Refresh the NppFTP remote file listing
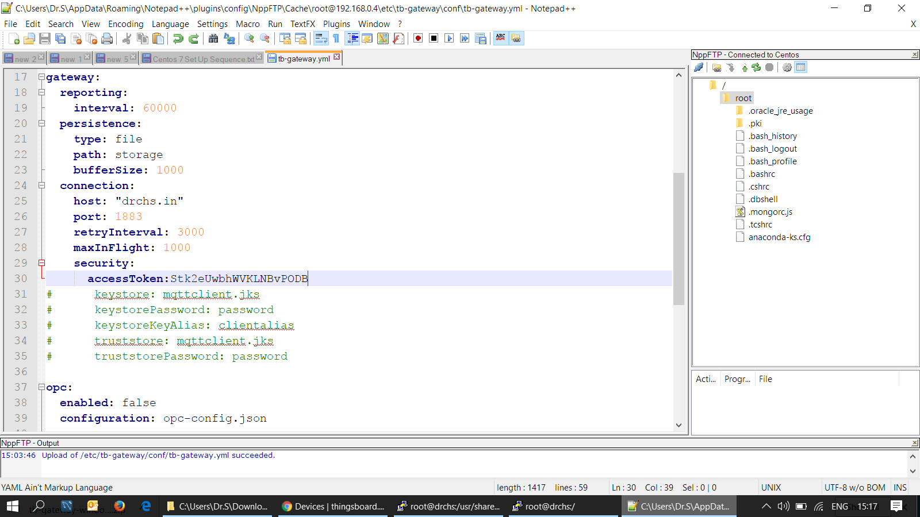Image resolution: width=920 pixels, height=517 pixels. (x=756, y=67)
